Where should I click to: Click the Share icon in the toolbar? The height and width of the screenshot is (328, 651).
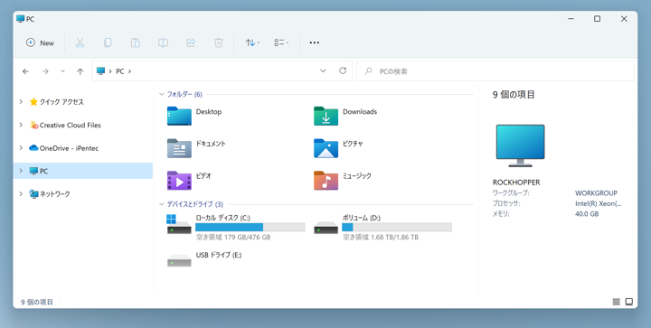(x=191, y=42)
